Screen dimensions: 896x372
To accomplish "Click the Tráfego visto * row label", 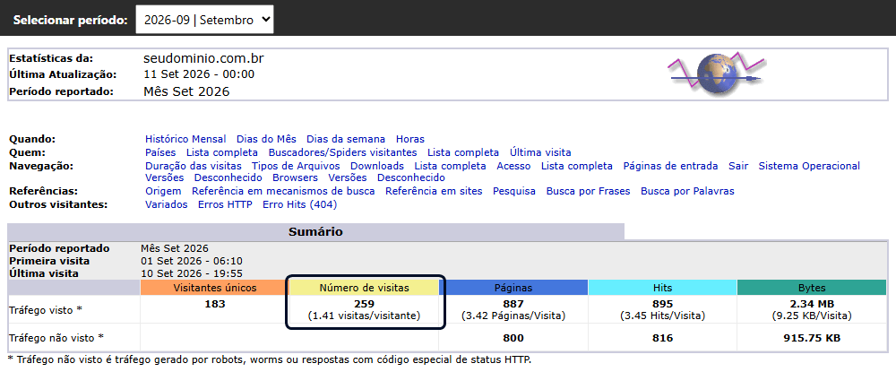I will pyautogui.click(x=47, y=310).
